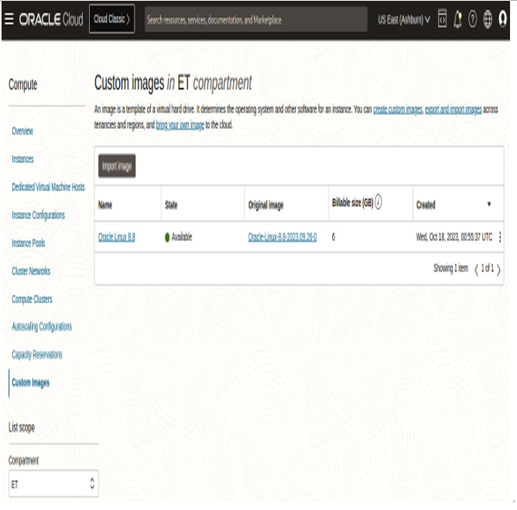Click the Compute sidebar heading
Screen dimensions: 517x510
point(22,85)
